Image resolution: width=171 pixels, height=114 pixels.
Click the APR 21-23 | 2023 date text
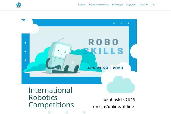pyautogui.click(x=105, y=68)
